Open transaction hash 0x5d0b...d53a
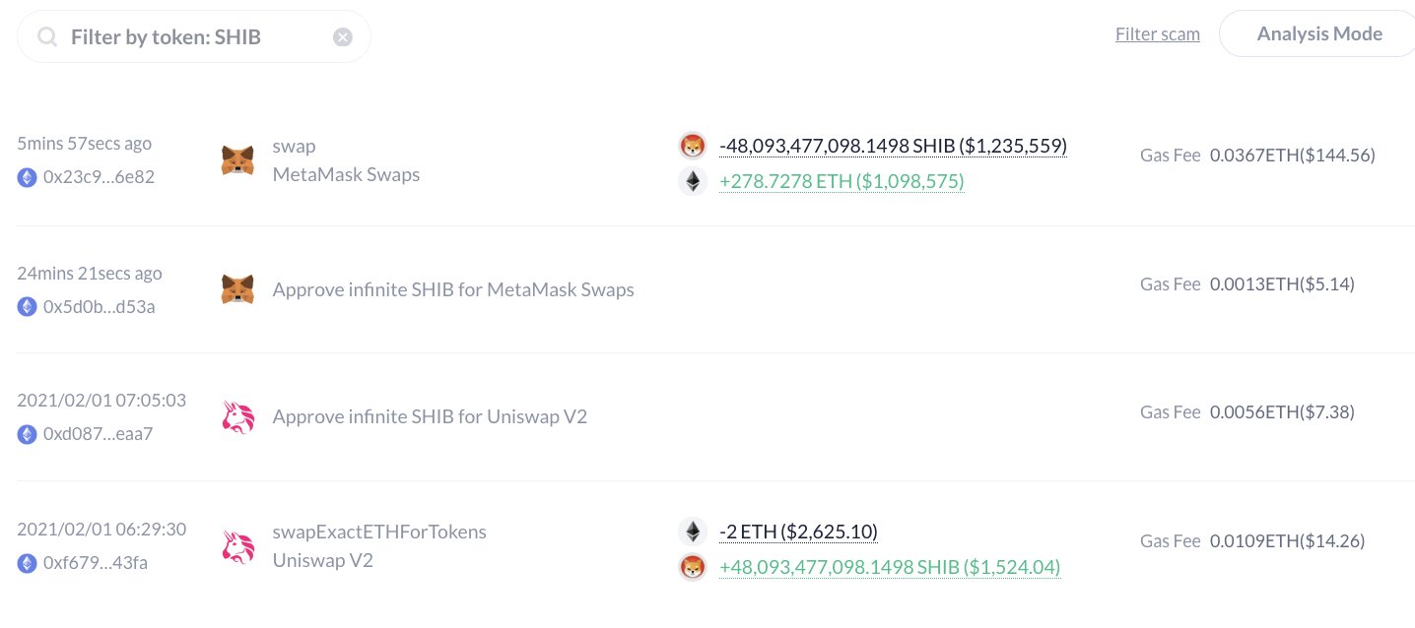The height and width of the screenshot is (628, 1415). click(x=99, y=306)
